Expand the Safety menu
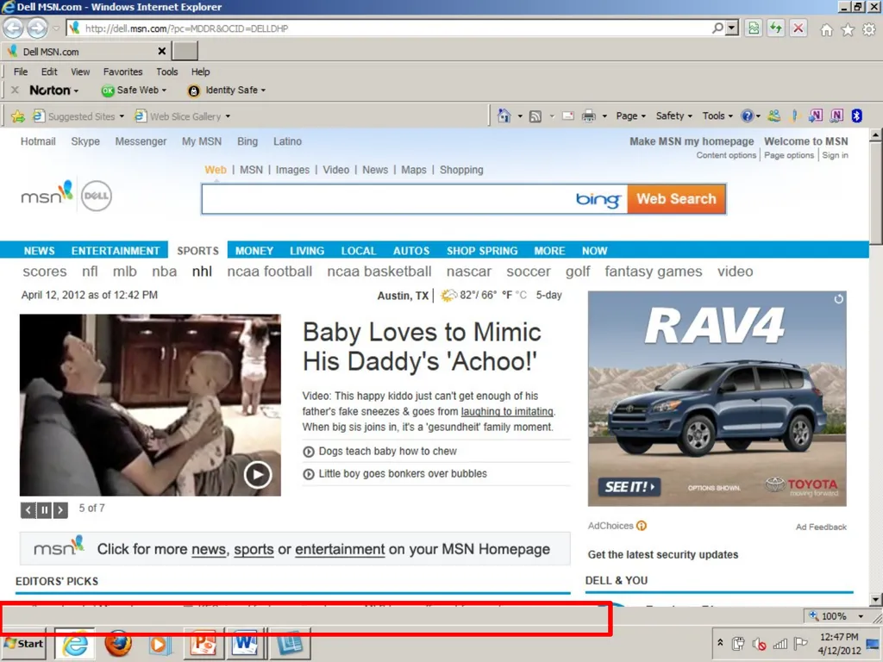 pyautogui.click(x=674, y=116)
